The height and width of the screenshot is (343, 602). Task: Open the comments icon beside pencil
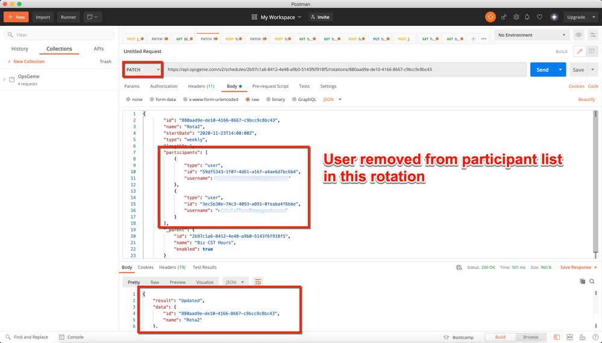pos(591,51)
